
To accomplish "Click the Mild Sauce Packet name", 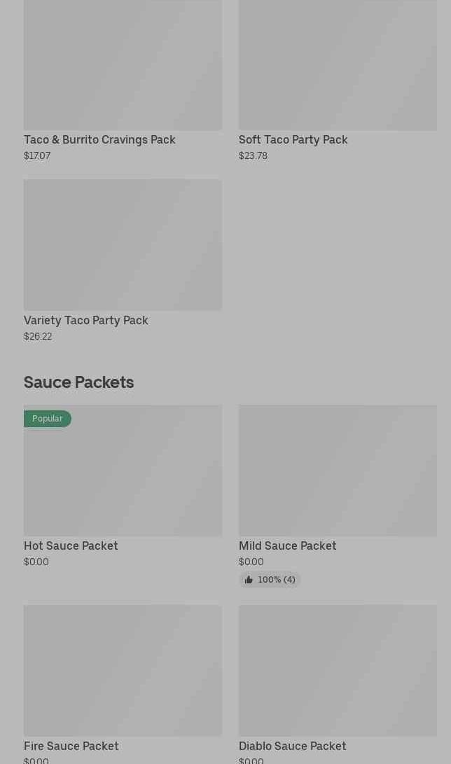I will (287, 546).
